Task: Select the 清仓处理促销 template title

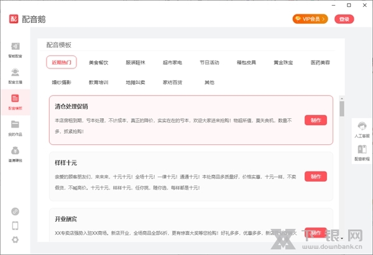Action: [71, 106]
